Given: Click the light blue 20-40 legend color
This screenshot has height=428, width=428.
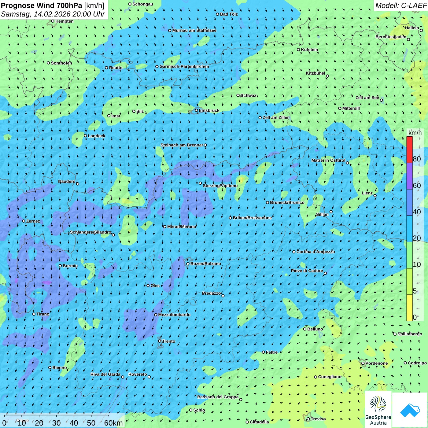Looking at the screenshot, I should click(x=409, y=229).
